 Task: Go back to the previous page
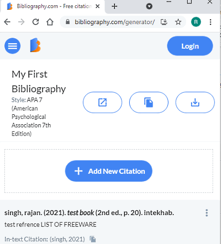pos(7,22)
